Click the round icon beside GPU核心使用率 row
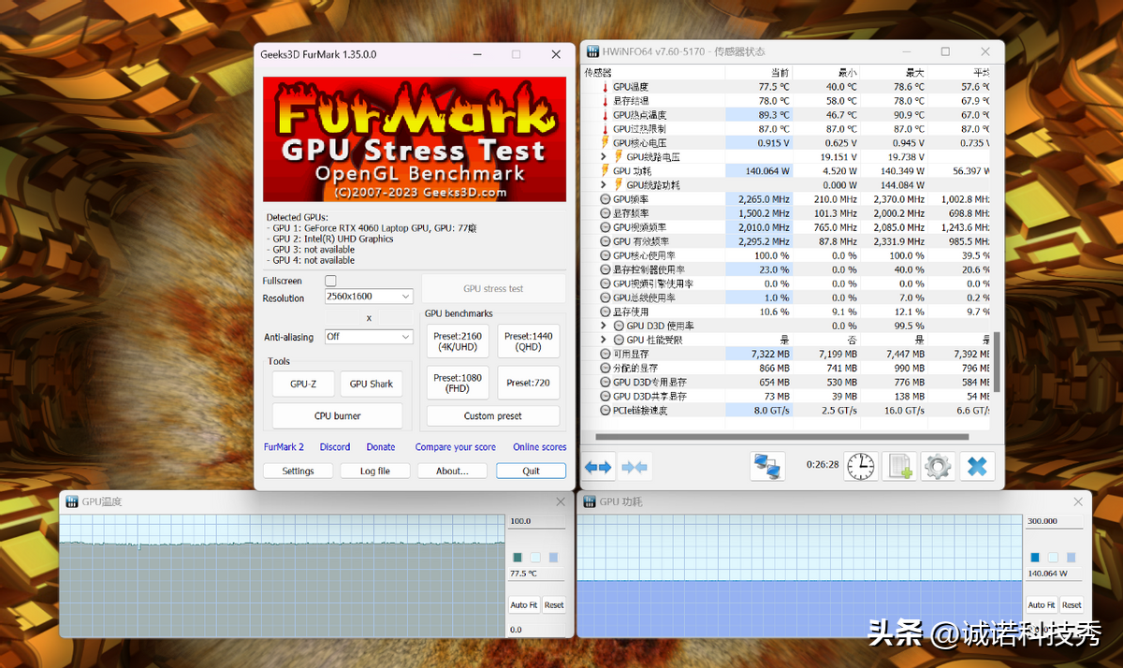Screen dimensions: 1123x668 [x=605, y=255]
